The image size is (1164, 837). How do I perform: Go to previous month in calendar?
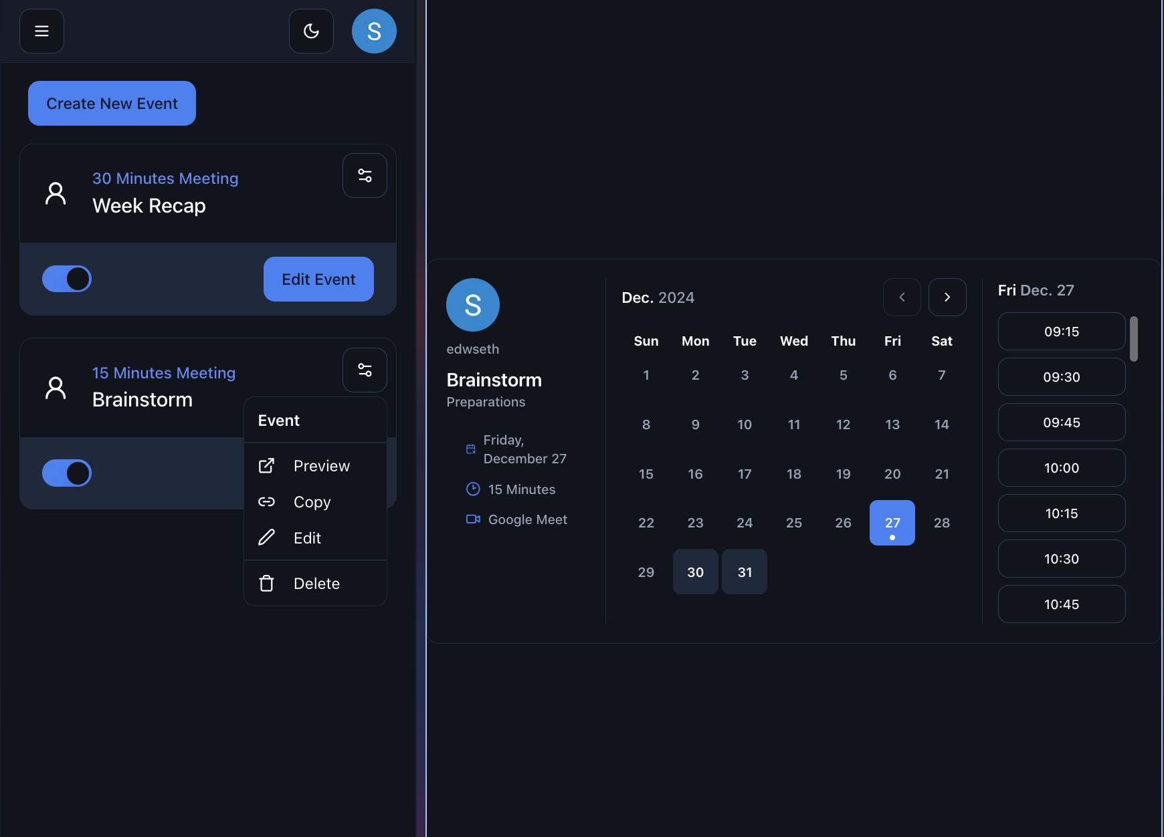click(x=902, y=297)
